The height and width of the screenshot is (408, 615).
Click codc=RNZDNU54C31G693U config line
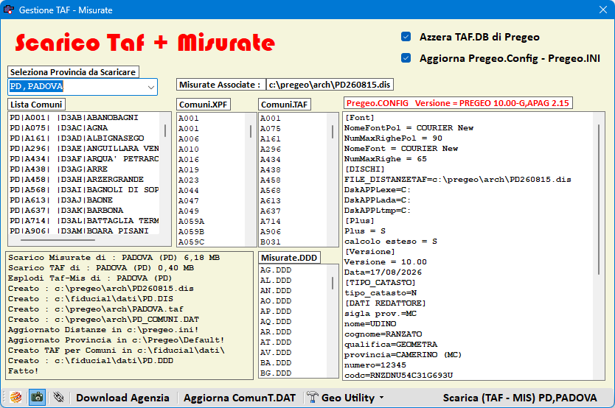click(x=399, y=375)
